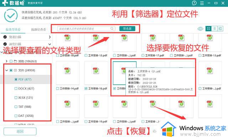This screenshot has height=139, width=228.
Task: Open the 工作安排-12.pdf thumbnail icon
Action: coord(96,38)
